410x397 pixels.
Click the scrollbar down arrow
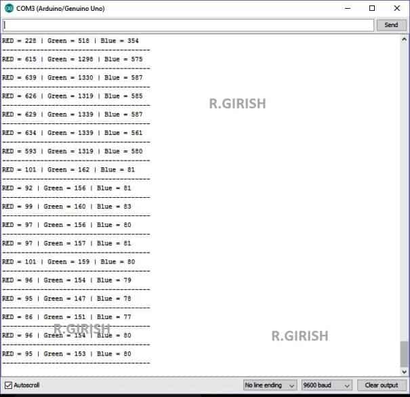404,372
